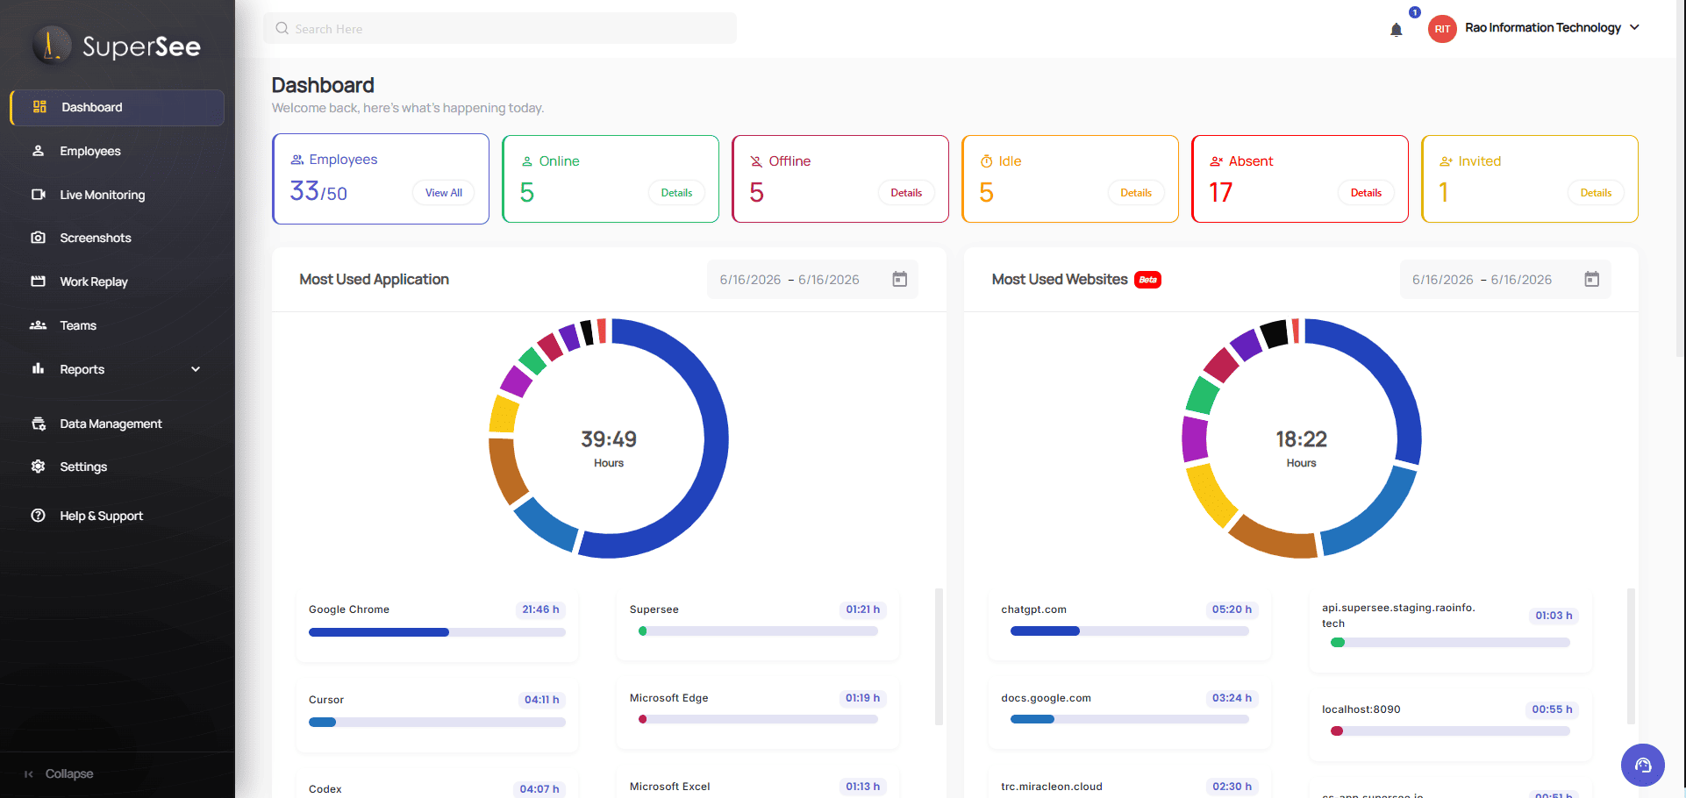Screen dimensions: 1686x798
Task: Click the Help & Support question icon
Action: [x=38, y=516]
